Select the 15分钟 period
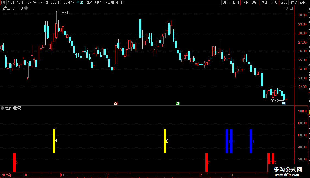 pos(43,2)
